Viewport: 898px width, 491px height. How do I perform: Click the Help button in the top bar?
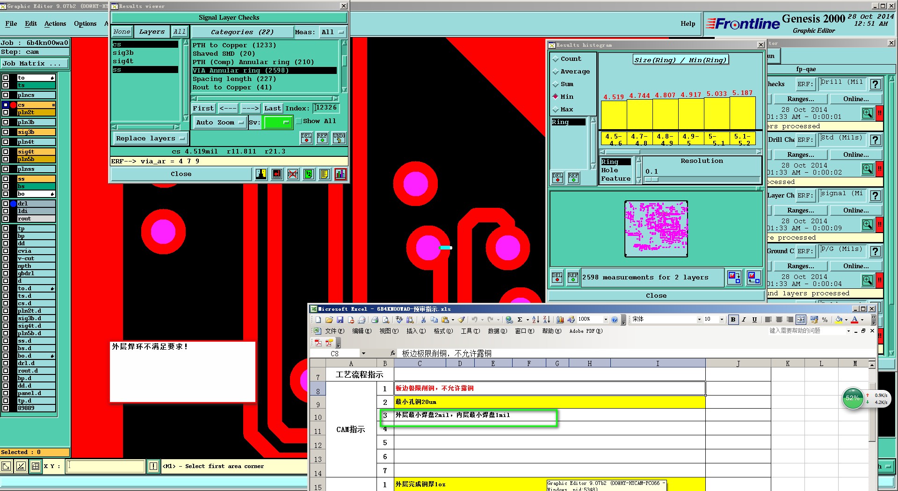(688, 24)
